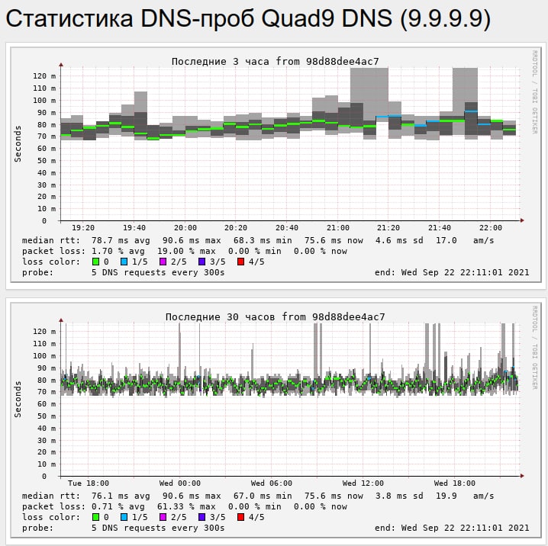The width and height of the screenshot is (548, 546).
Task: Click the 68.3 ms min value
Action: pyautogui.click(x=263, y=240)
